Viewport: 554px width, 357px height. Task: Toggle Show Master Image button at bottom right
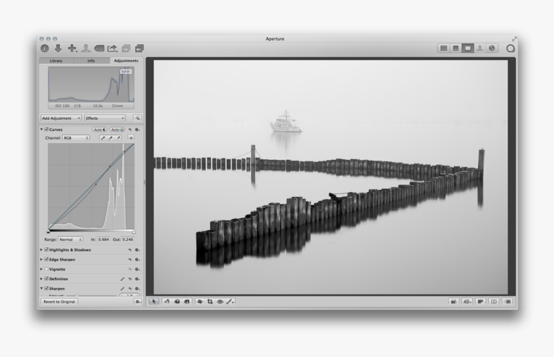pyautogui.click(x=454, y=302)
